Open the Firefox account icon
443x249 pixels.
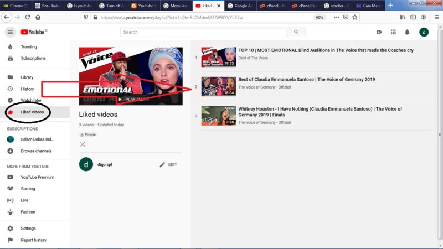pyautogui.click(x=424, y=18)
